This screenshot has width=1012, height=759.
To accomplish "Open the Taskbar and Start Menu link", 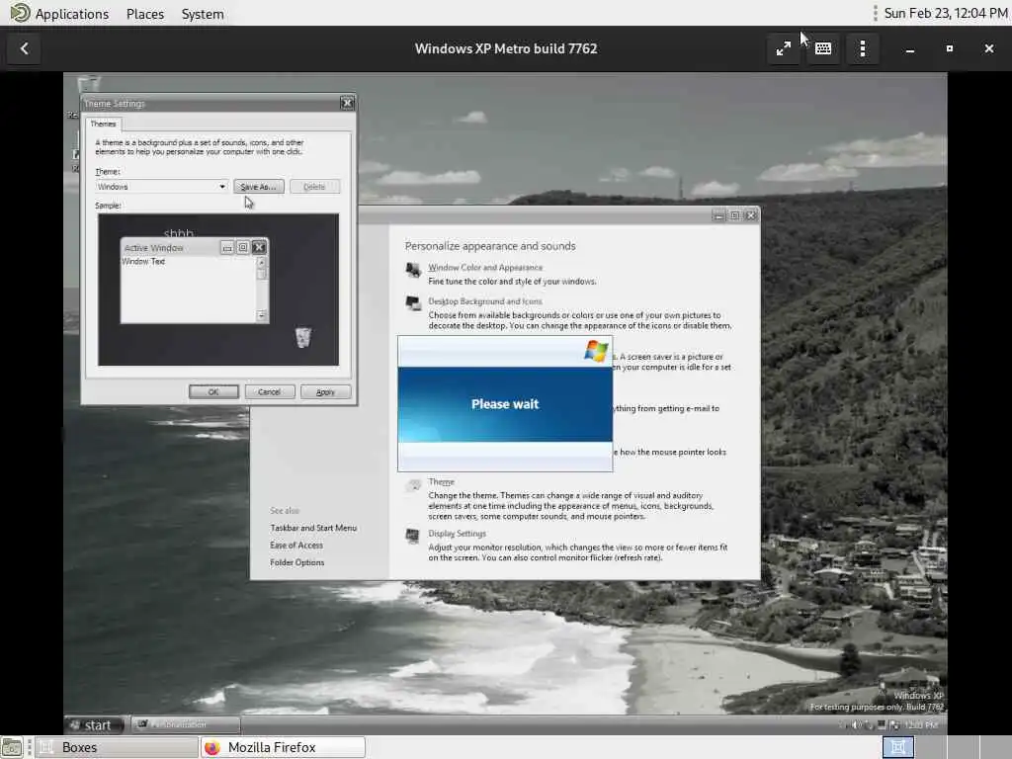I will (x=313, y=528).
